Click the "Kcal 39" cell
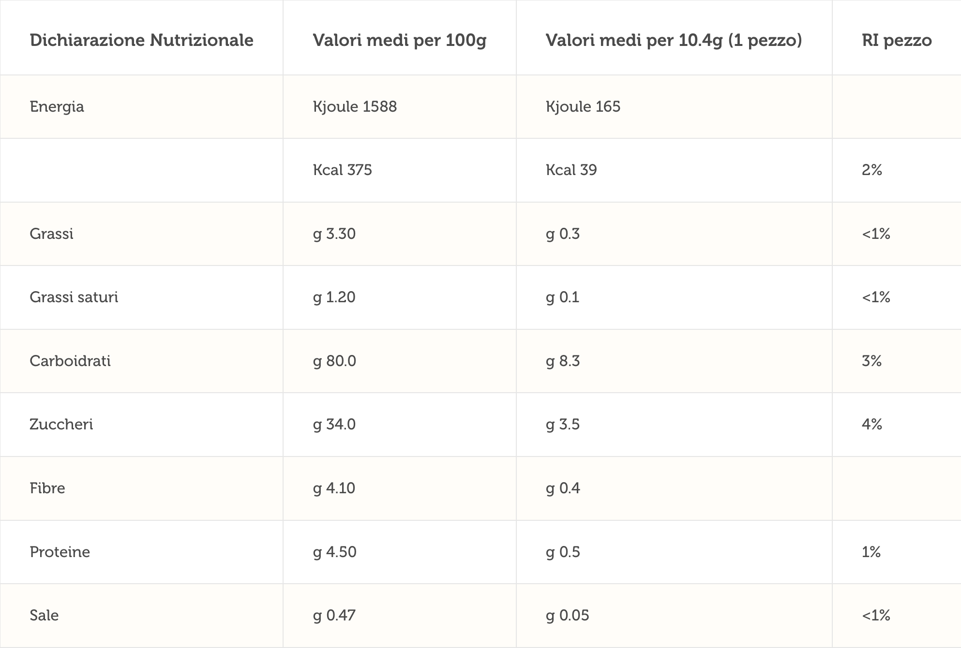Viewport: 961px width, 648px height. (571, 170)
